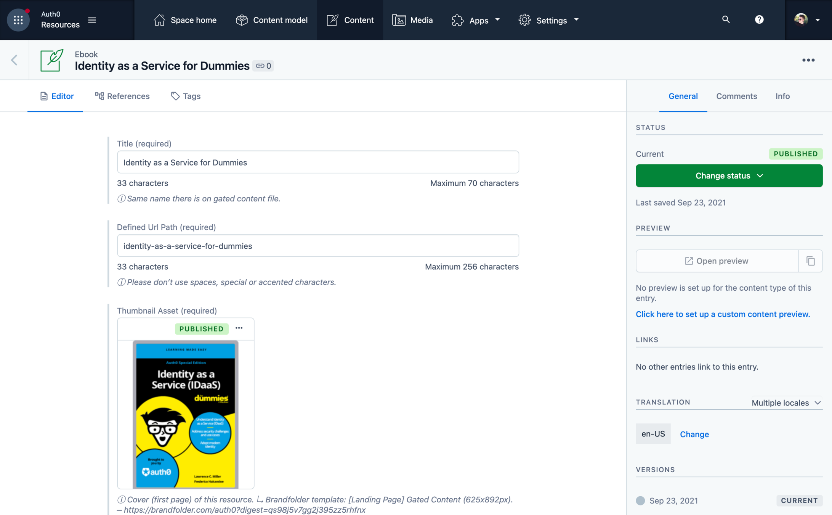Click the en-US locale tag
Screen dimensions: 832x515
(x=653, y=434)
